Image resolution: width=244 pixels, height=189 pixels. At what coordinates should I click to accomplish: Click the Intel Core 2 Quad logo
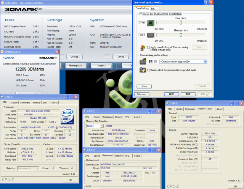coord(67,117)
